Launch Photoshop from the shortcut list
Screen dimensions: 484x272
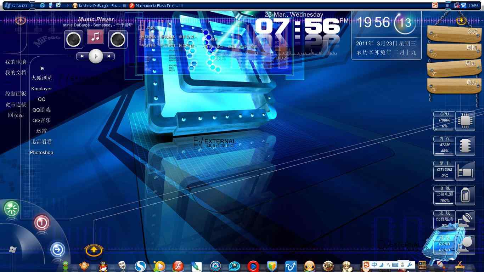[41, 152]
